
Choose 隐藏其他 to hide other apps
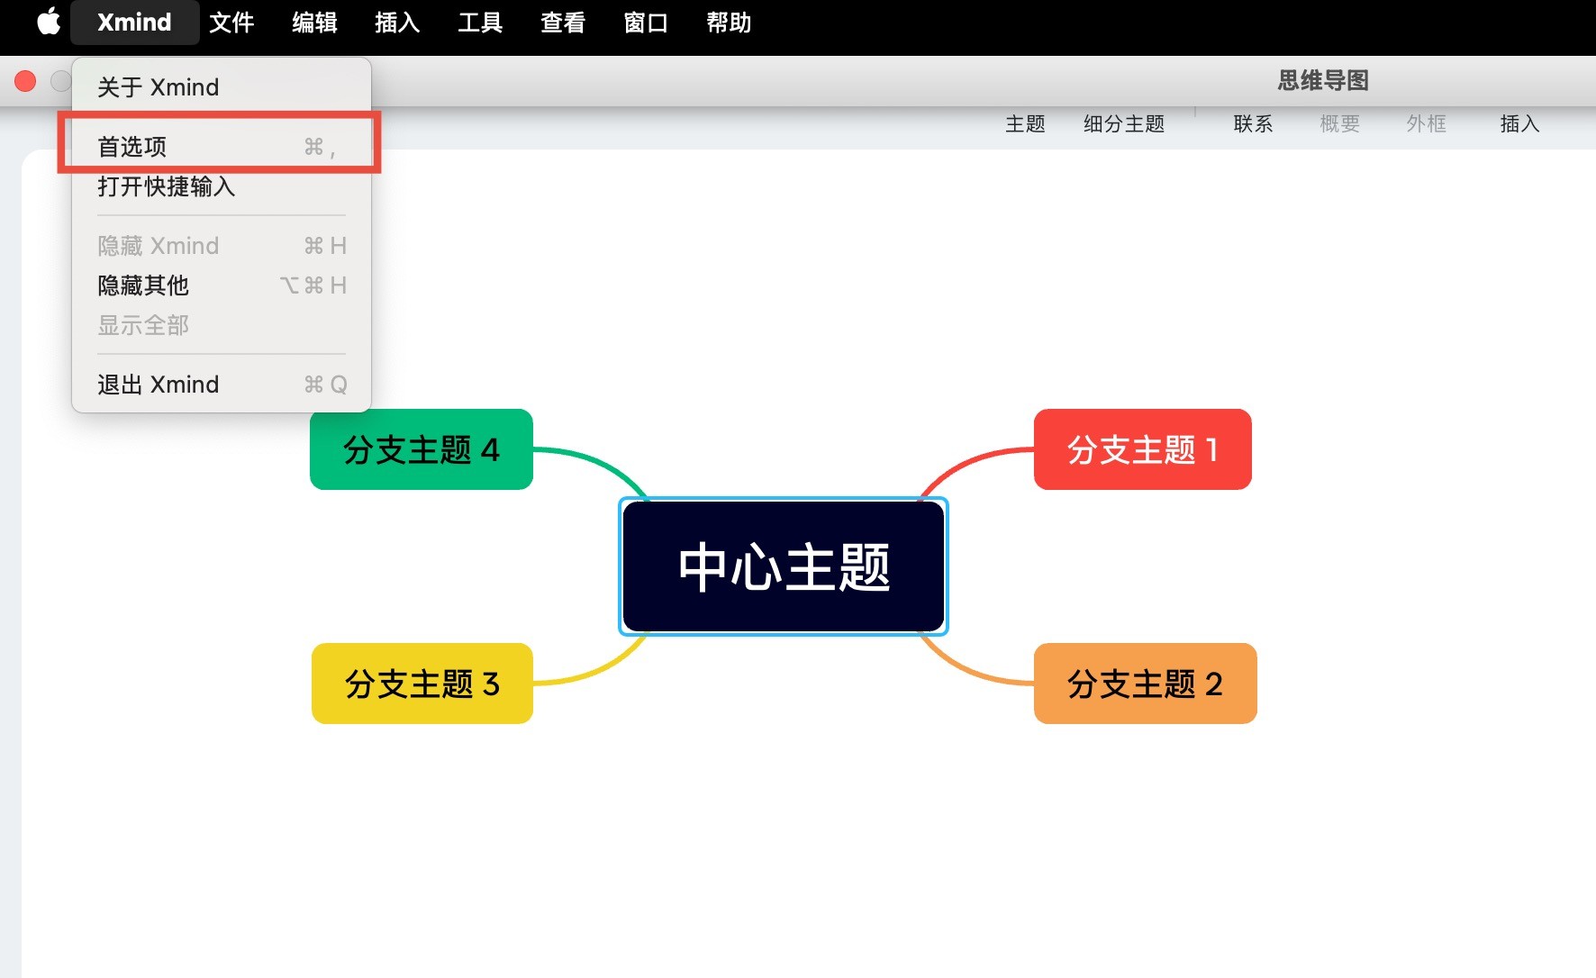coord(142,285)
